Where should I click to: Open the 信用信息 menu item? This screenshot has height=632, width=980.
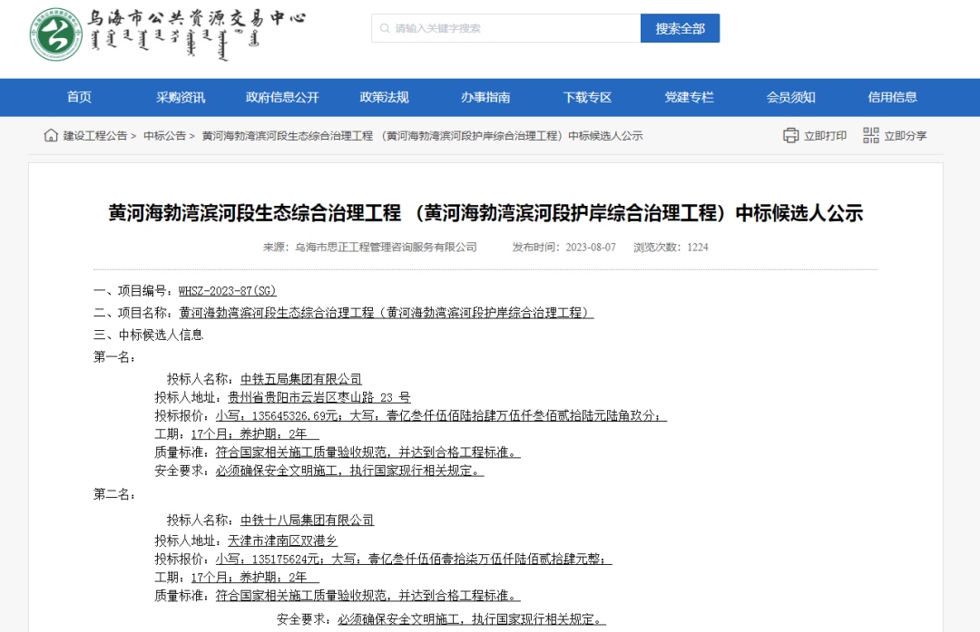[892, 98]
